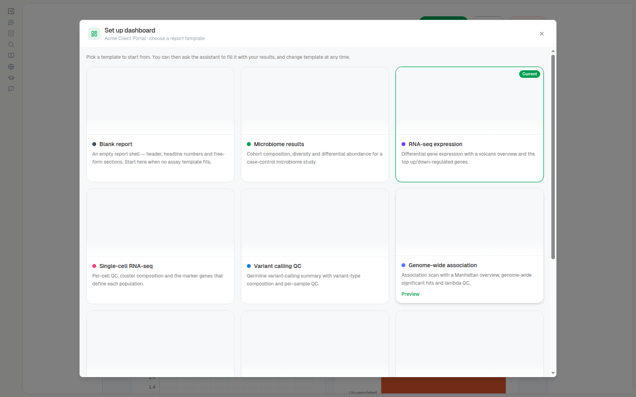Open the Preview link for Genome-wide association

tap(410, 294)
